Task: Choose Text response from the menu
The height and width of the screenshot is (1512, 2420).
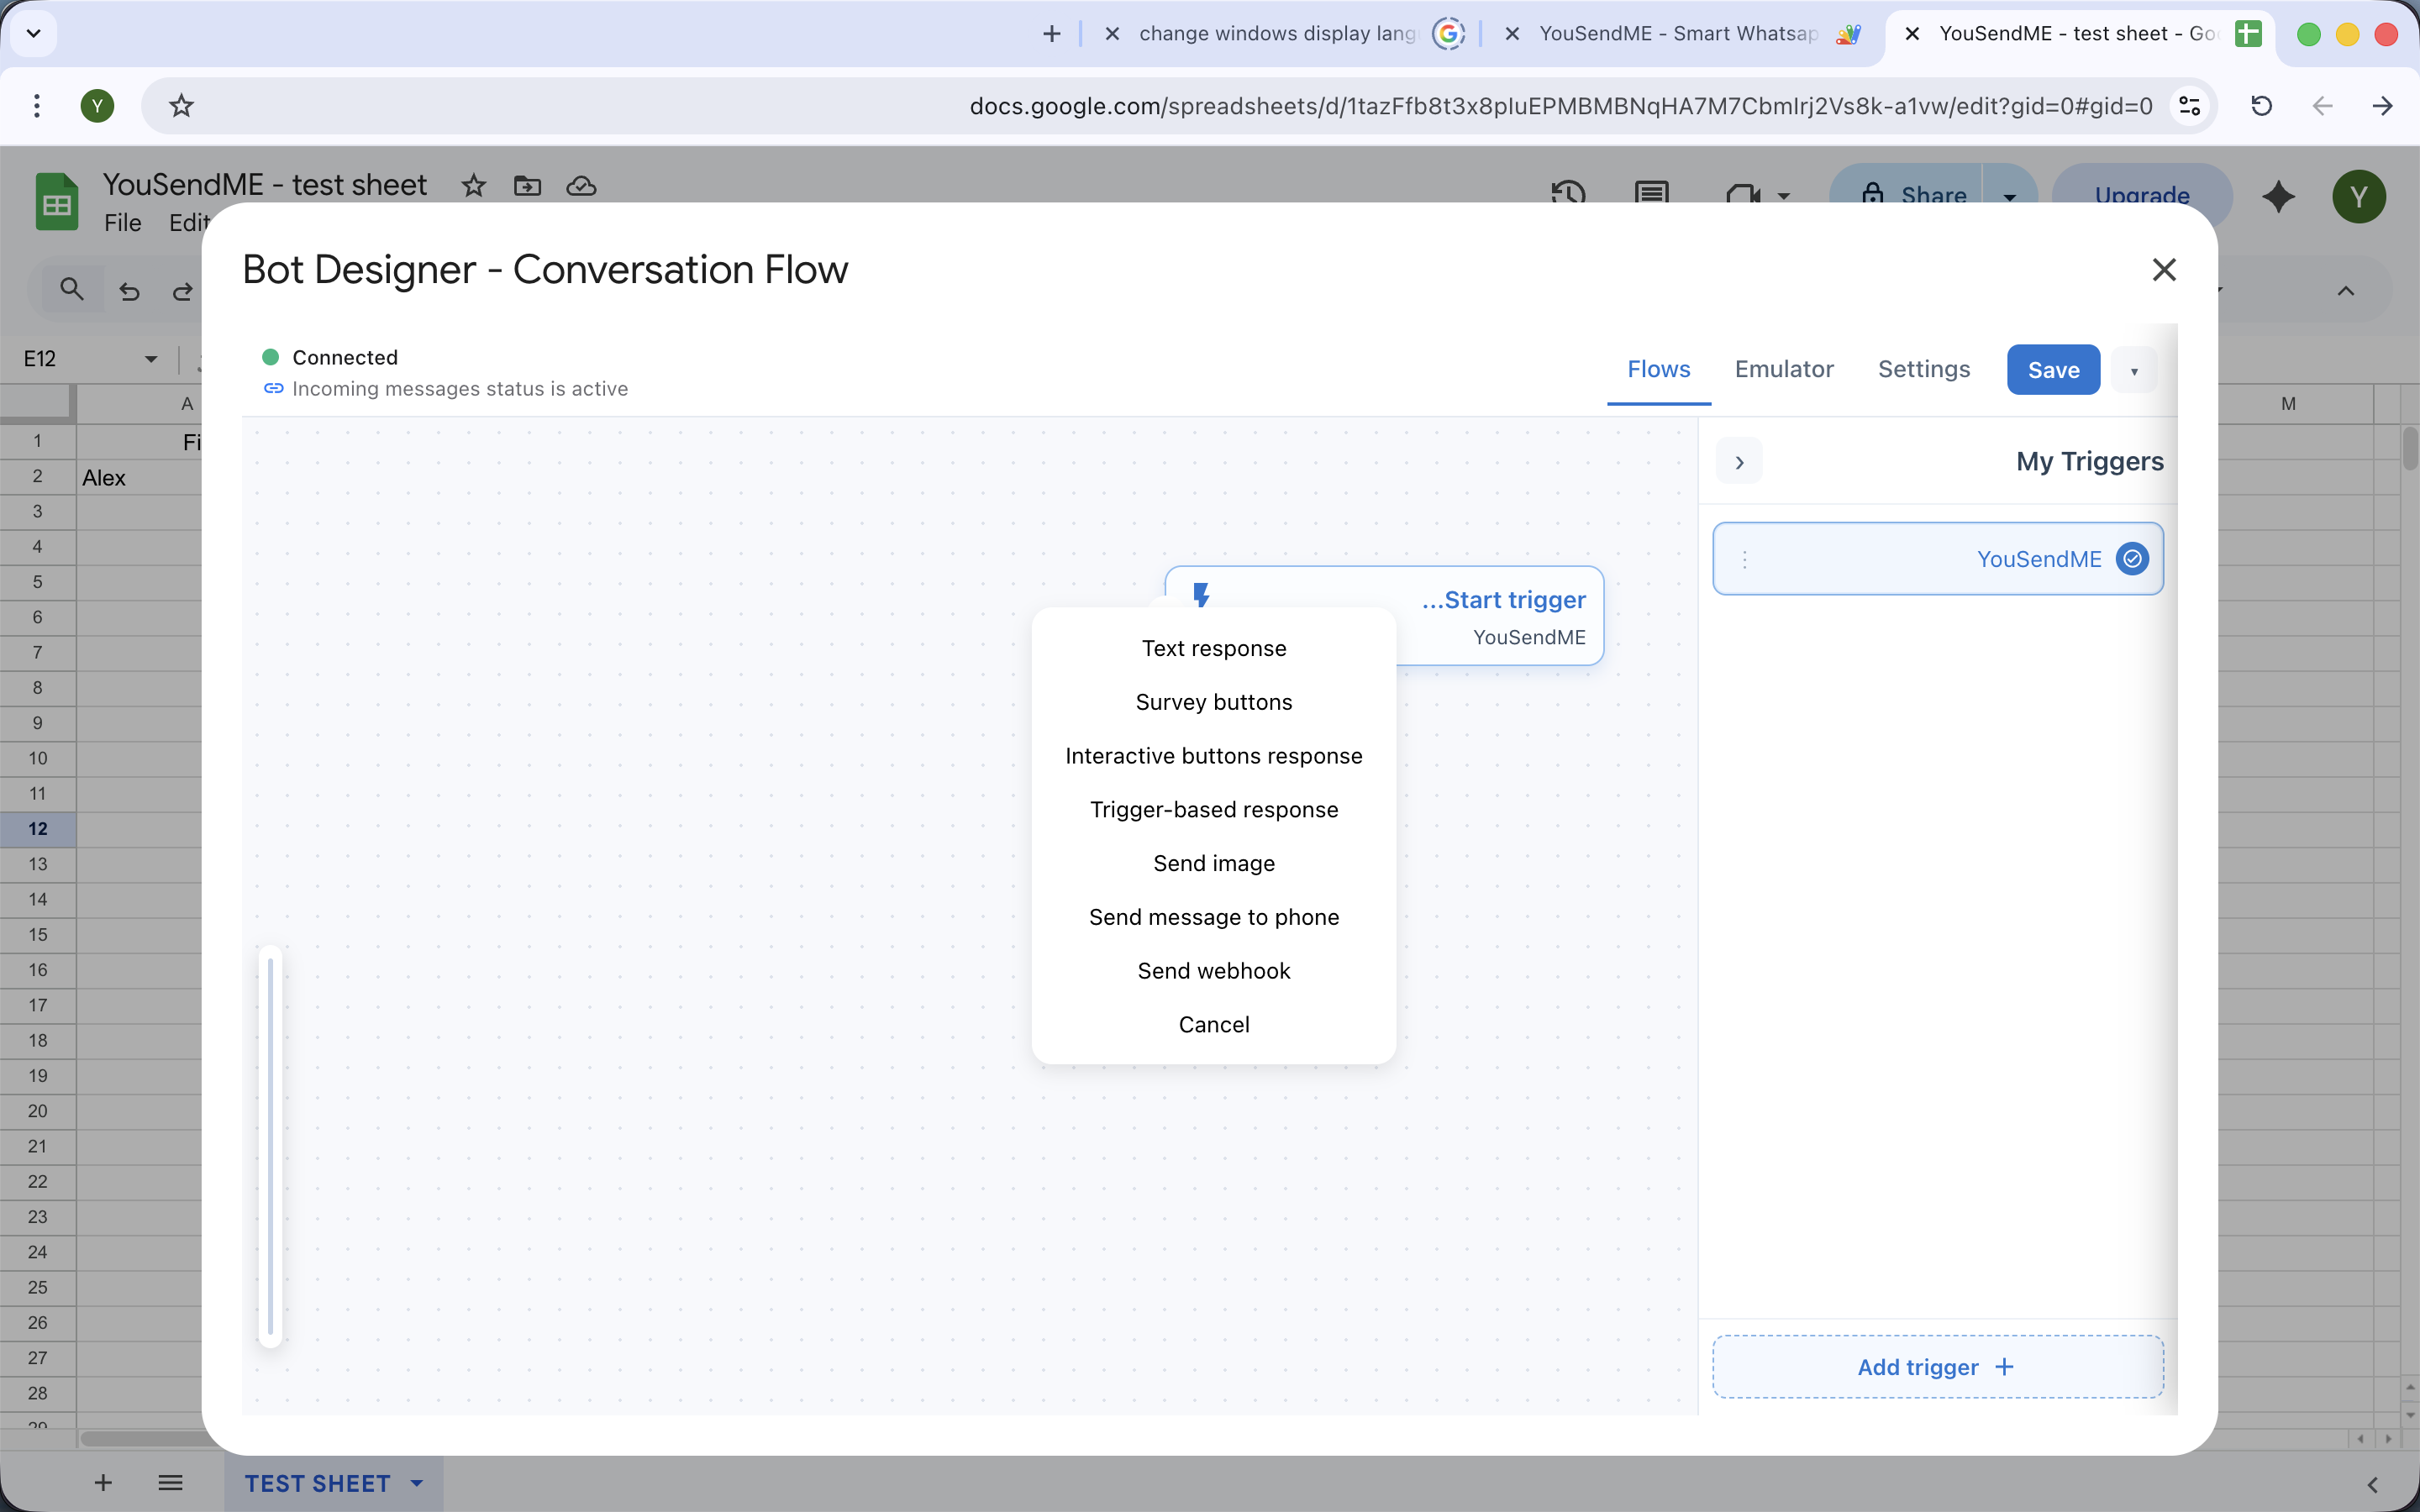Action: click(1214, 648)
